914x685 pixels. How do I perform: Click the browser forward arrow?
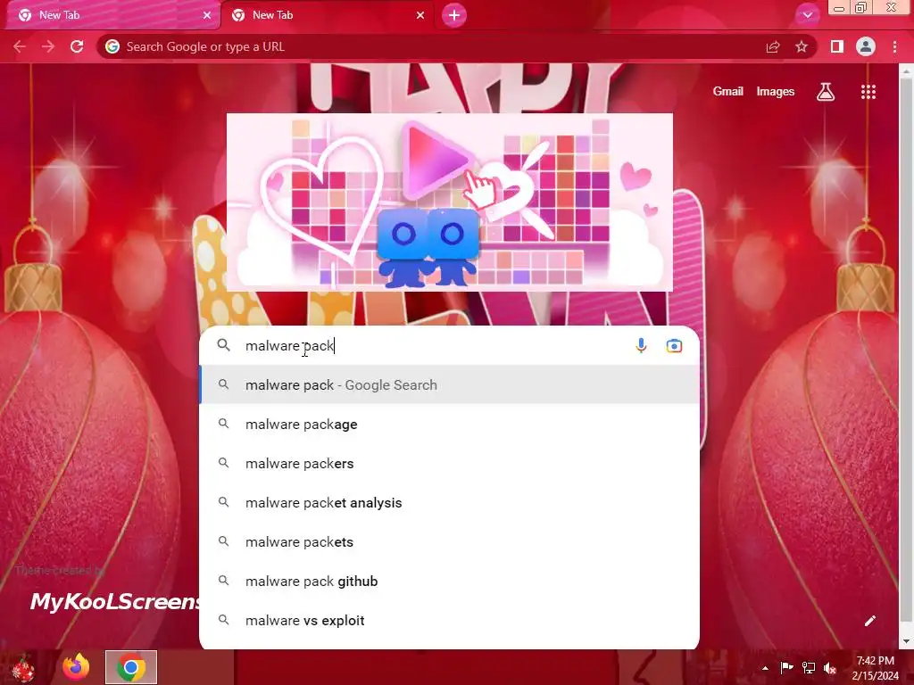48,46
